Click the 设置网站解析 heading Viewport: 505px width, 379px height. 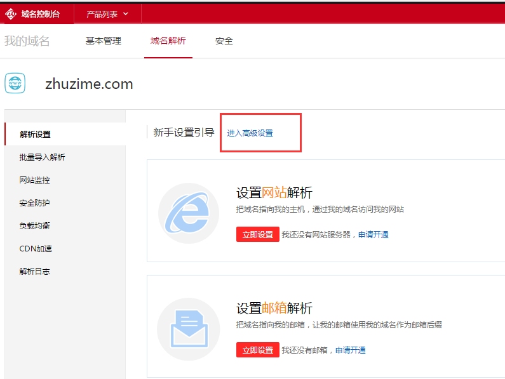274,192
